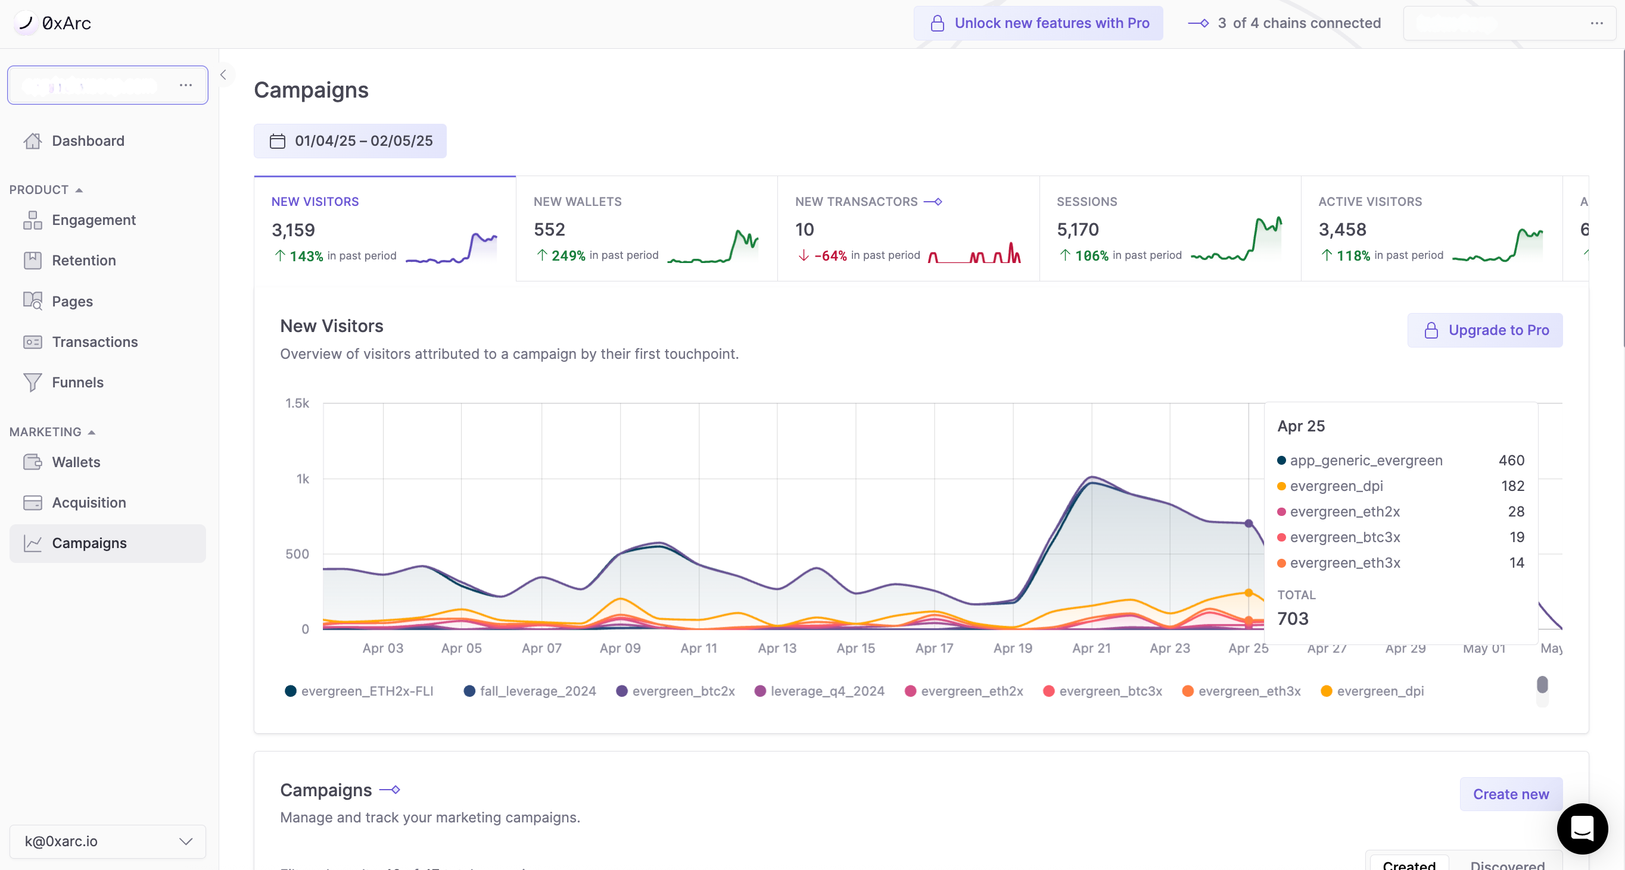The image size is (1625, 870).
Task: Click the Create new campaign button
Action: (x=1510, y=794)
